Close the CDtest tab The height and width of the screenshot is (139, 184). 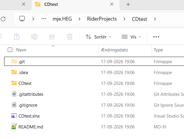pyautogui.click(x=112, y=4)
